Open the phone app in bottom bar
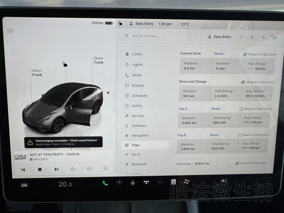284x213 pixels. (x=105, y=183)
